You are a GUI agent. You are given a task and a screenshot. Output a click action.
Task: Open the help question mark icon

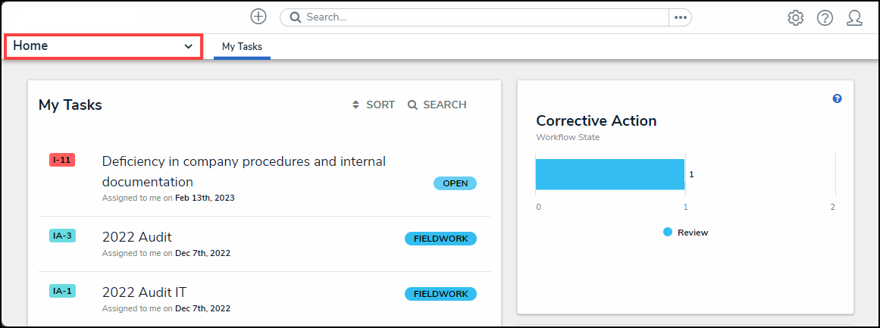tap(825, 18)
